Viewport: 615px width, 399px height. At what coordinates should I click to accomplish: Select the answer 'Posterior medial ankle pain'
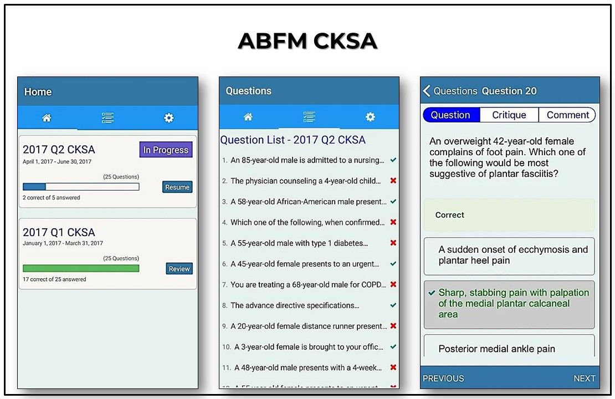coord(497,349)
